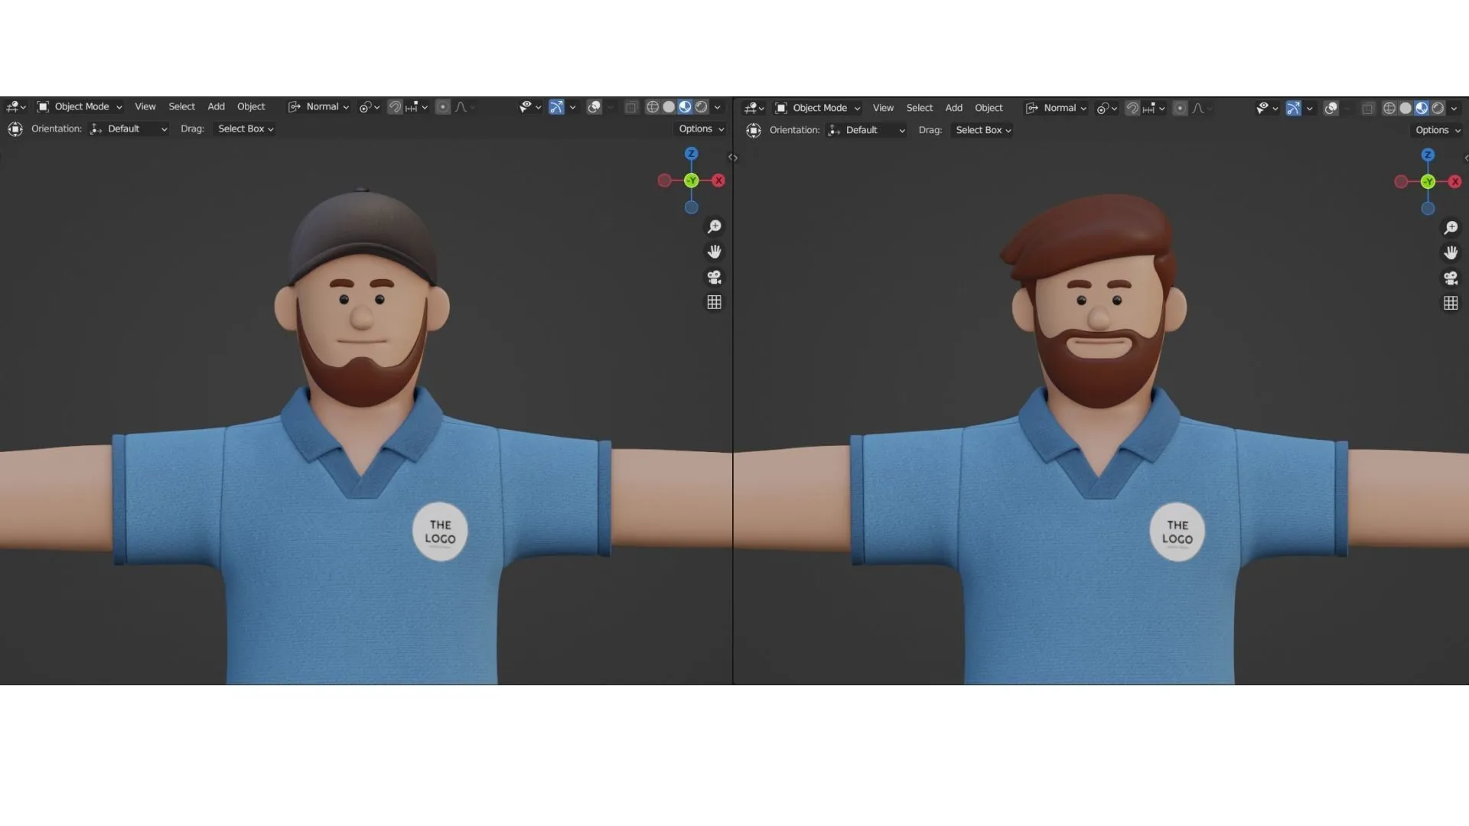This screenshot has height=826, width=1469.
Task: Open Object Mode dropdown in left viewport
Action: (x=80, y=107)
